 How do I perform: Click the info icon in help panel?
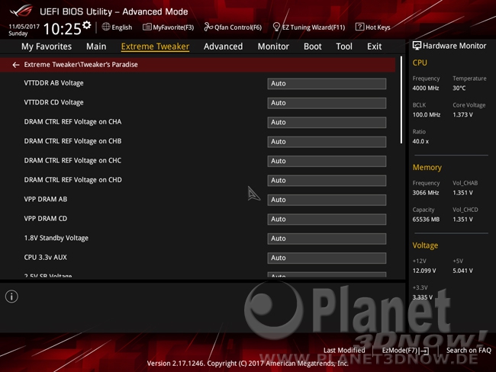tap(11, 297)
